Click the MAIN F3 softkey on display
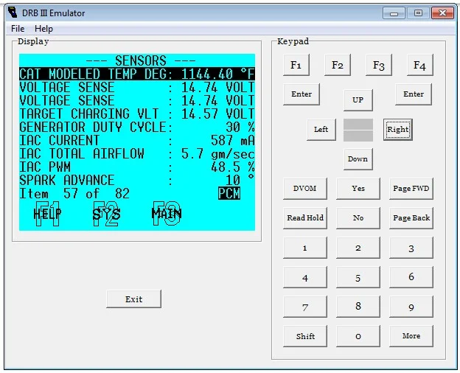This screenshot has height=373, width=460. click(167, 214)
